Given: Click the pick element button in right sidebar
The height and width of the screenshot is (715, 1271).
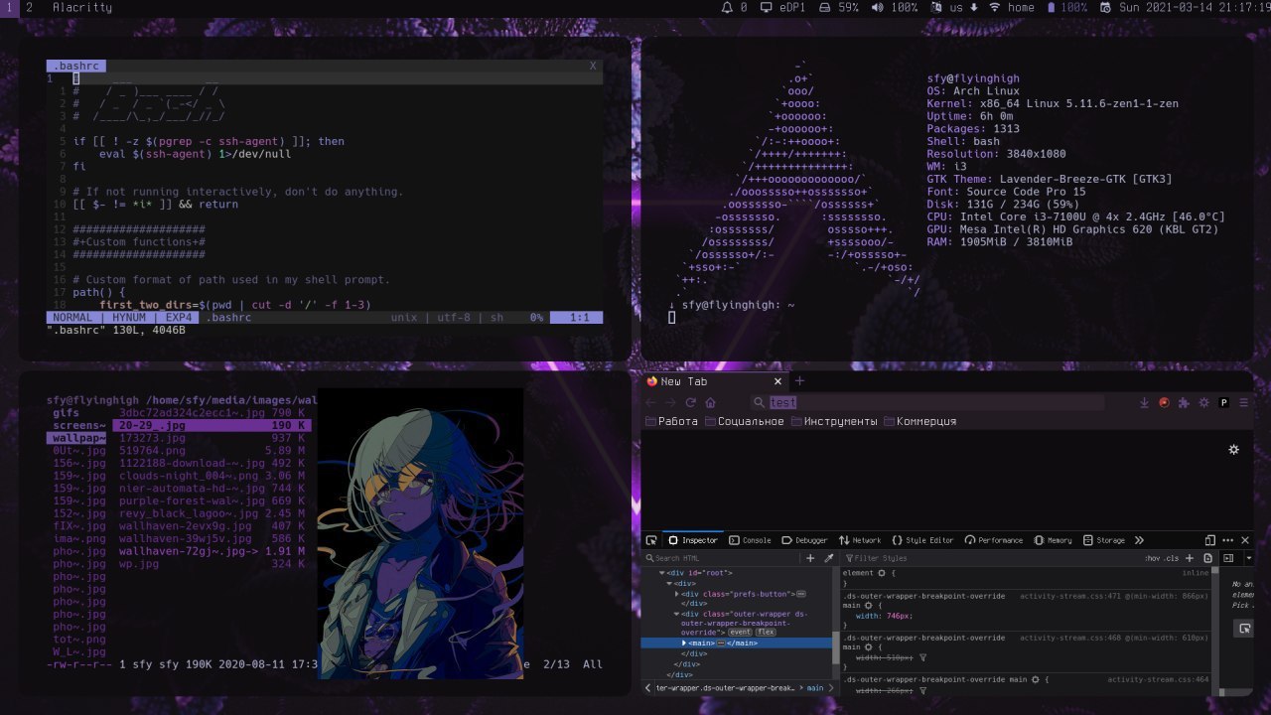Looking at the screenshot, I should pyautogui.click(x=1244, y=629).
